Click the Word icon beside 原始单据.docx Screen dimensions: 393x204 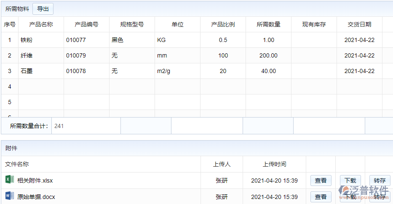(9, 196)
